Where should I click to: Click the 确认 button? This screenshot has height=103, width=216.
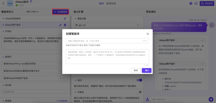coord(147,70)
